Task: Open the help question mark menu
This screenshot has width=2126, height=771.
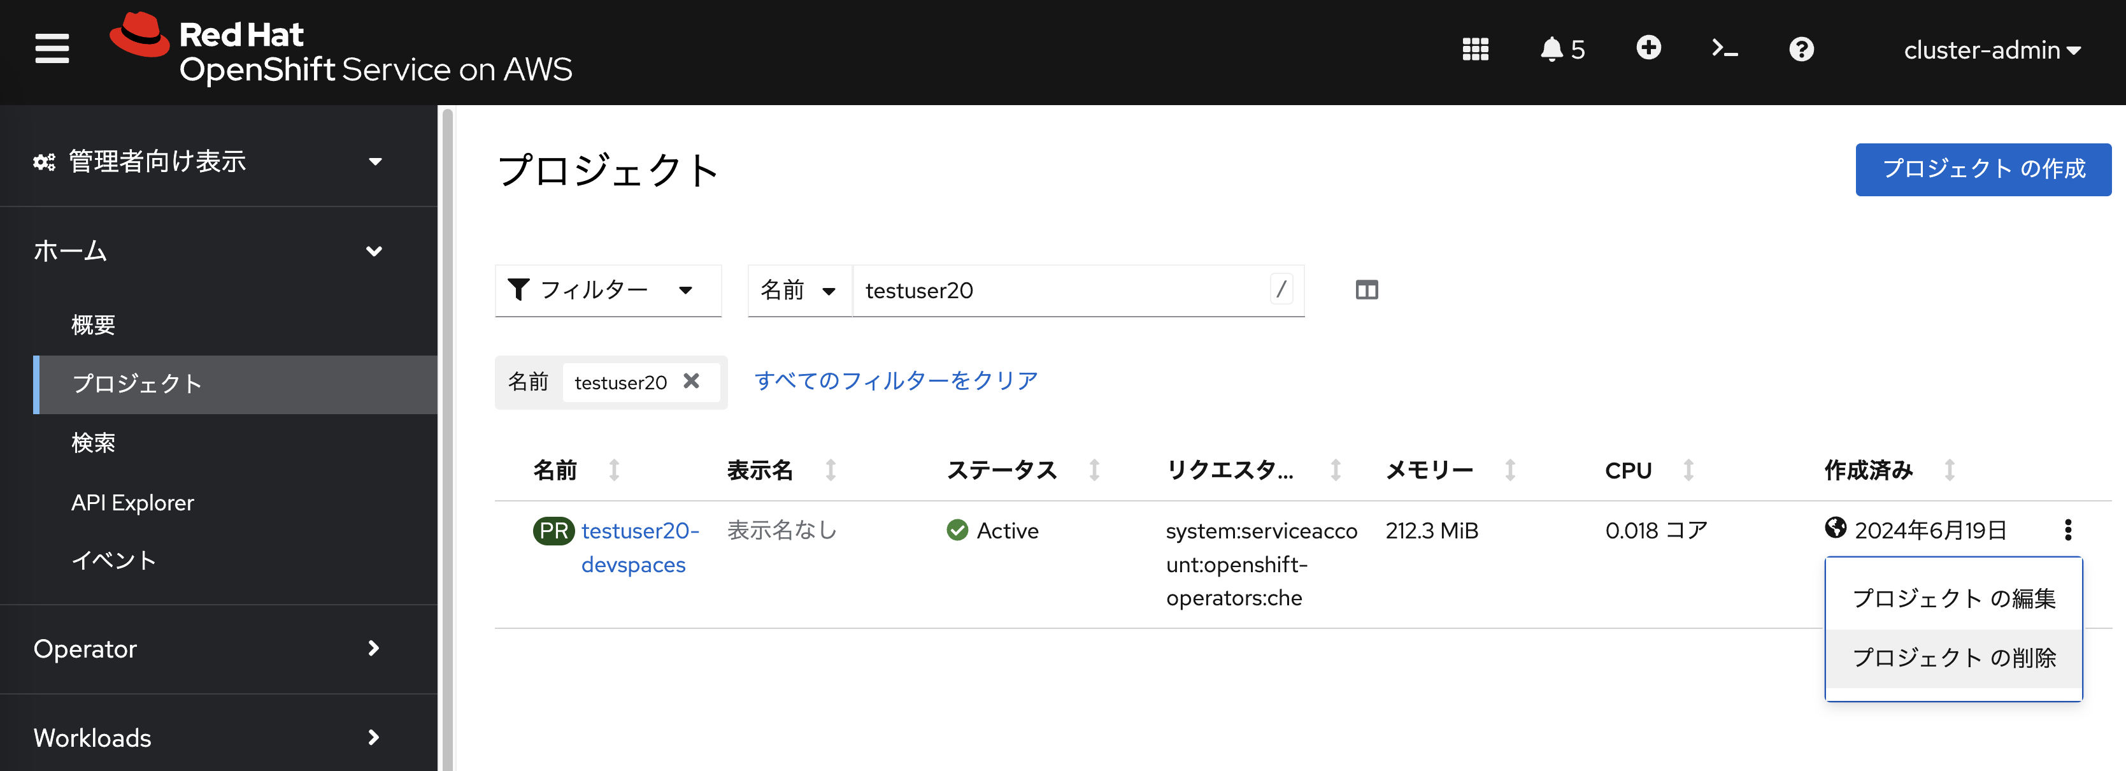Action: pos(1801,50)
